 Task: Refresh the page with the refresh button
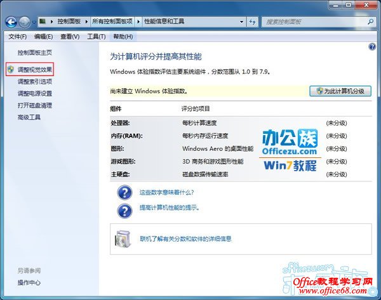point(253,22)
